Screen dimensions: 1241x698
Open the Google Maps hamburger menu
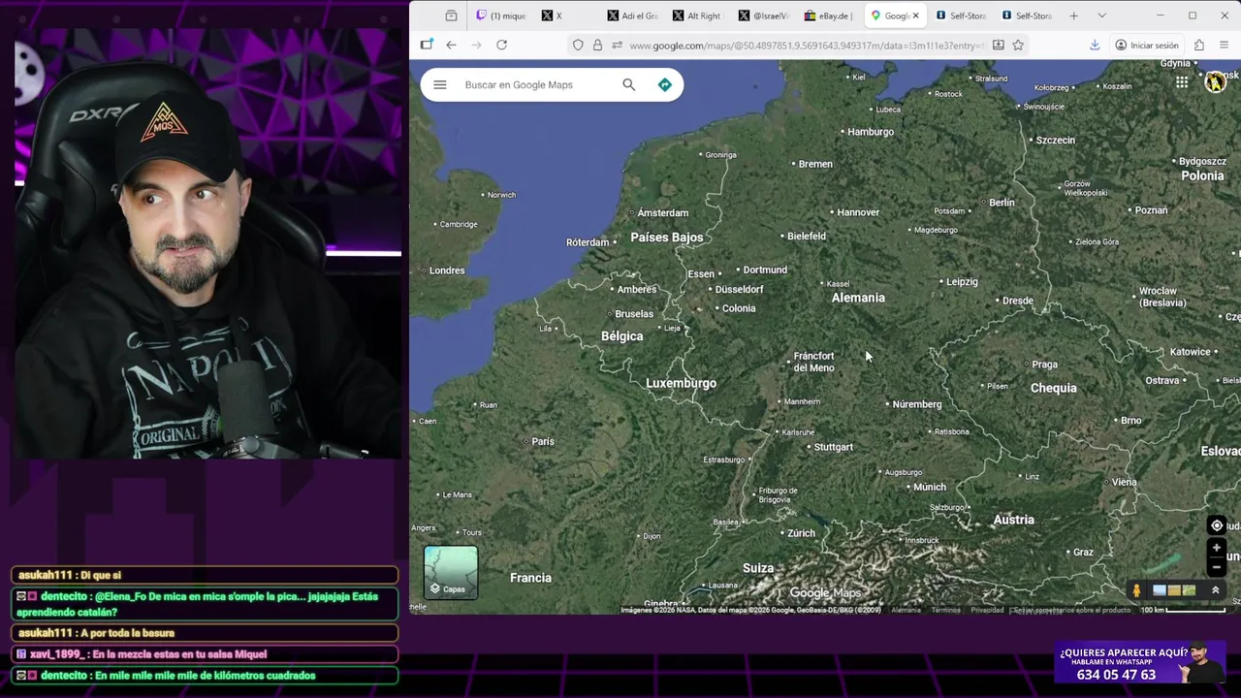point(439,85)
